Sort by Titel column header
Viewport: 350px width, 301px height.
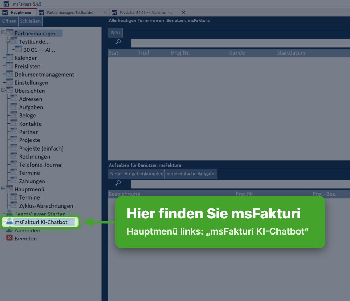[x=143, y=53]
